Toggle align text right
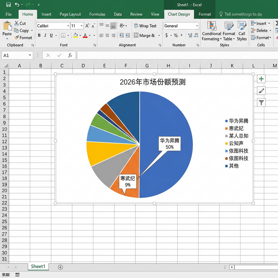278x278 pixels. tap(113, 35)
